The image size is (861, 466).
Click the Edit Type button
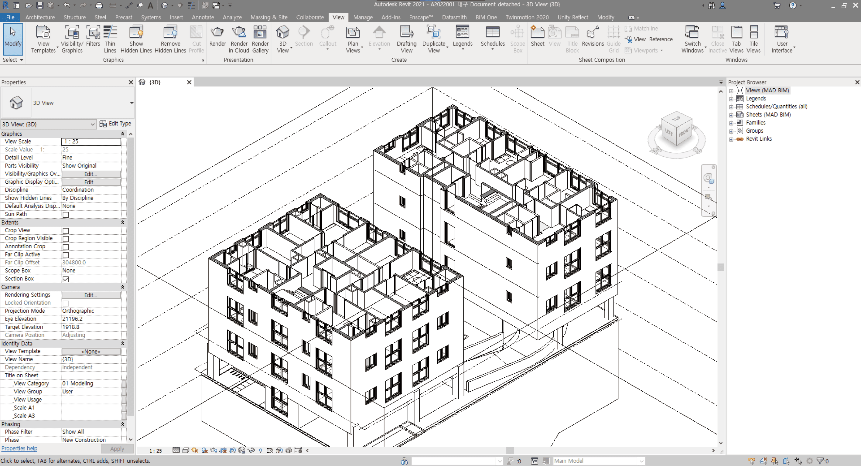click(x=116, y=124)
